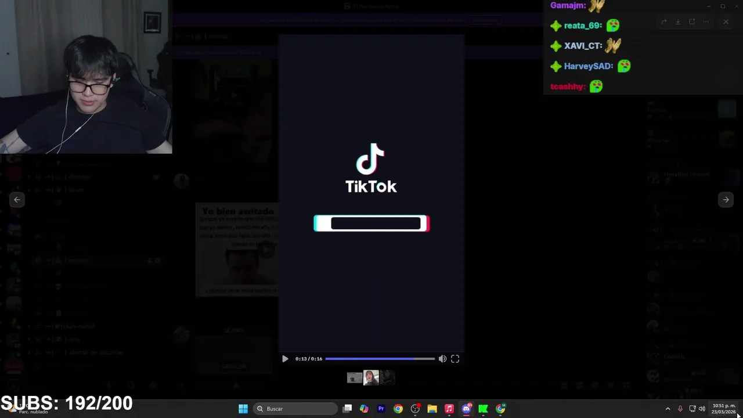The image size is (743, 418).
Task: Open the green Kick app in taskbar
Action: (483, 409)
